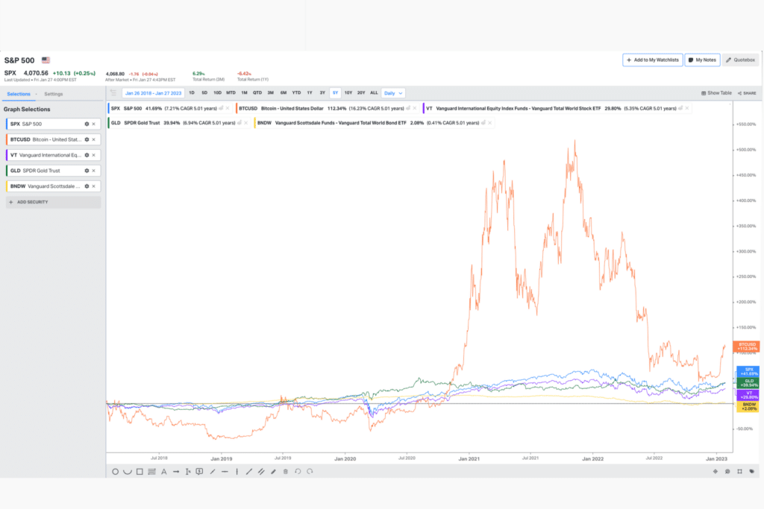
Task: Click the SHARE button
Action: click(x=747, y=93)
